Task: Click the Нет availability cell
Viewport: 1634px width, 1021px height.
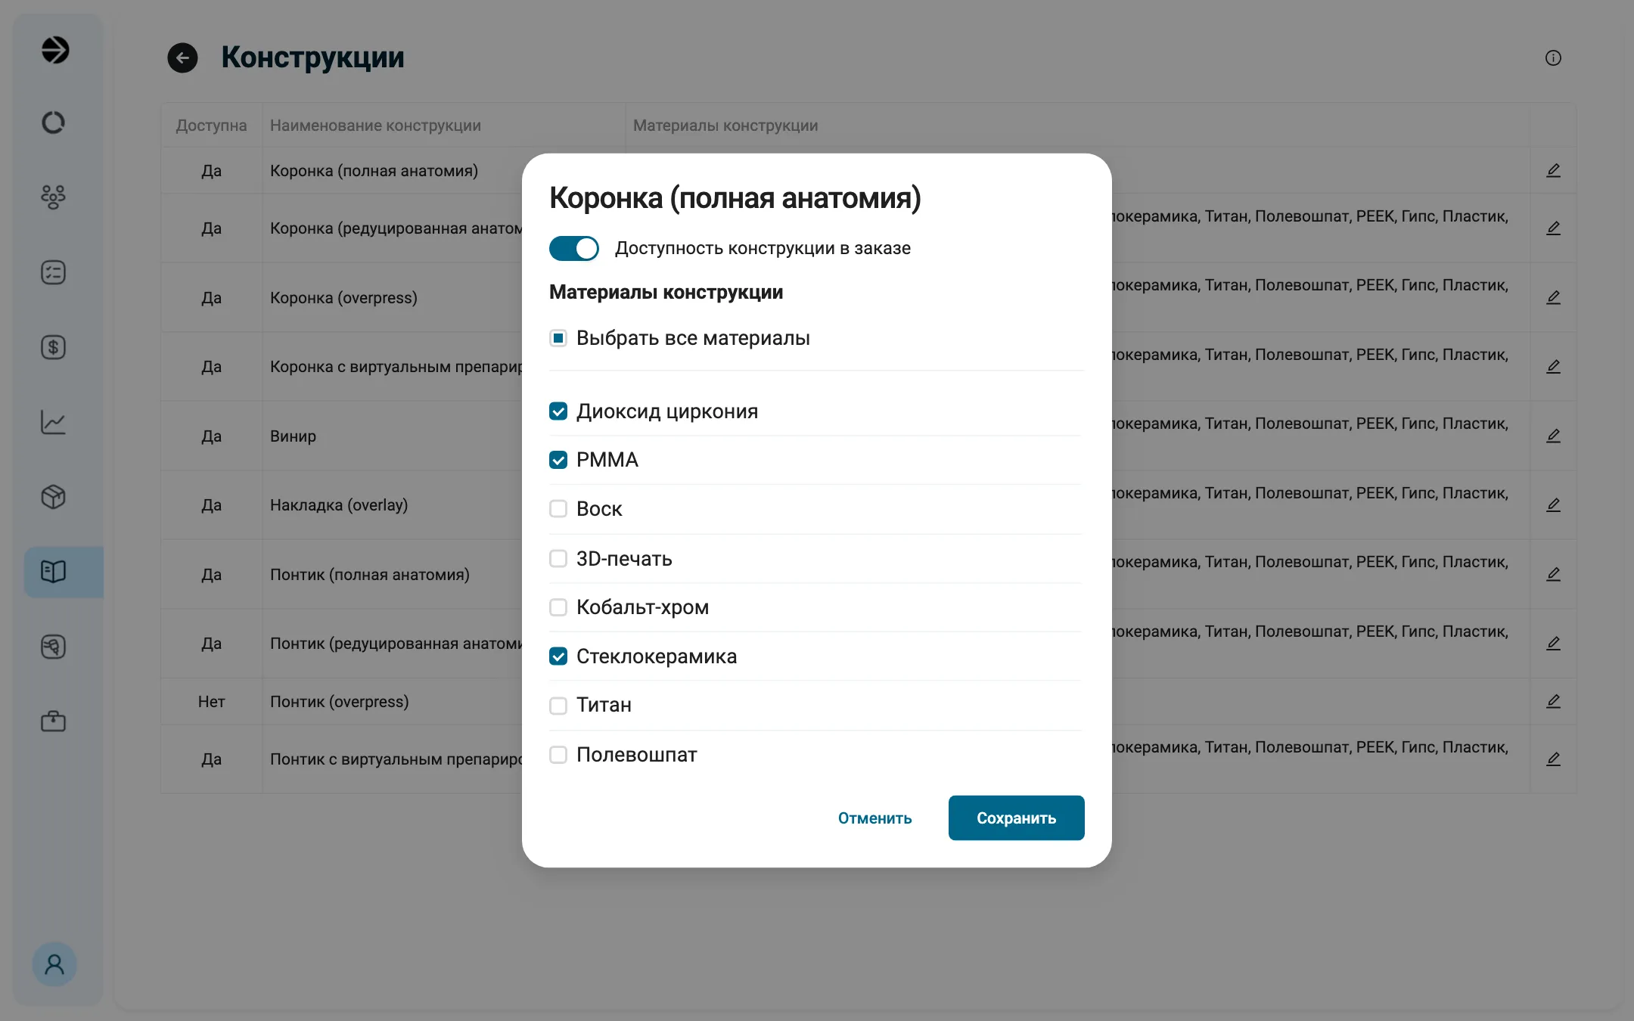Action: [x=211, y=702]
